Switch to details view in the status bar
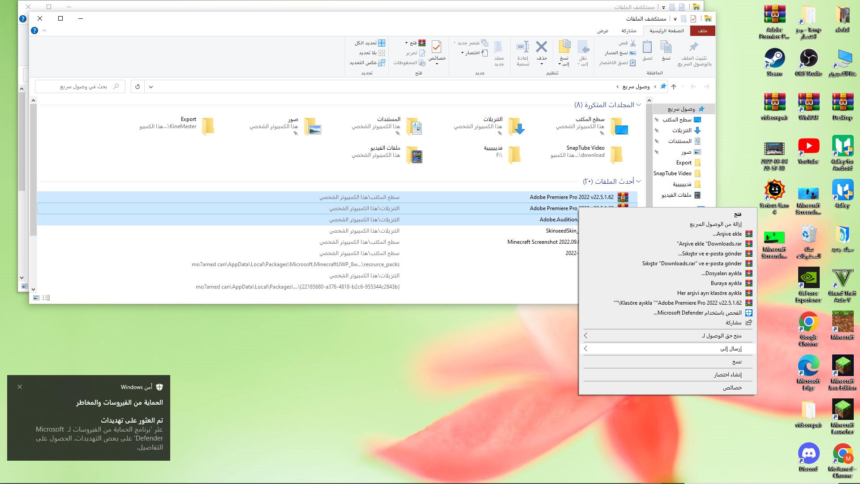Screen dimensions: 860x484 point(46,298)
